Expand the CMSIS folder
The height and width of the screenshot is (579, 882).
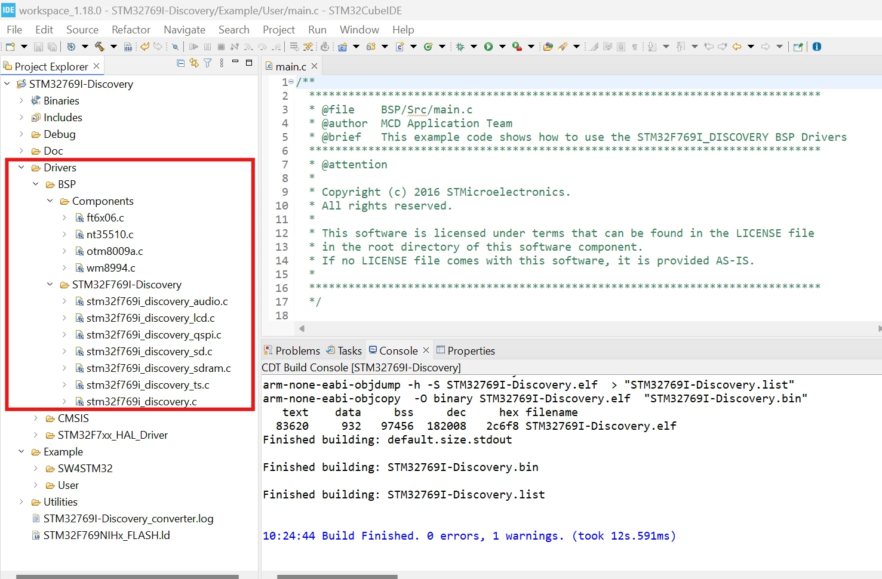pyautogui.click(x=36, y=418)
